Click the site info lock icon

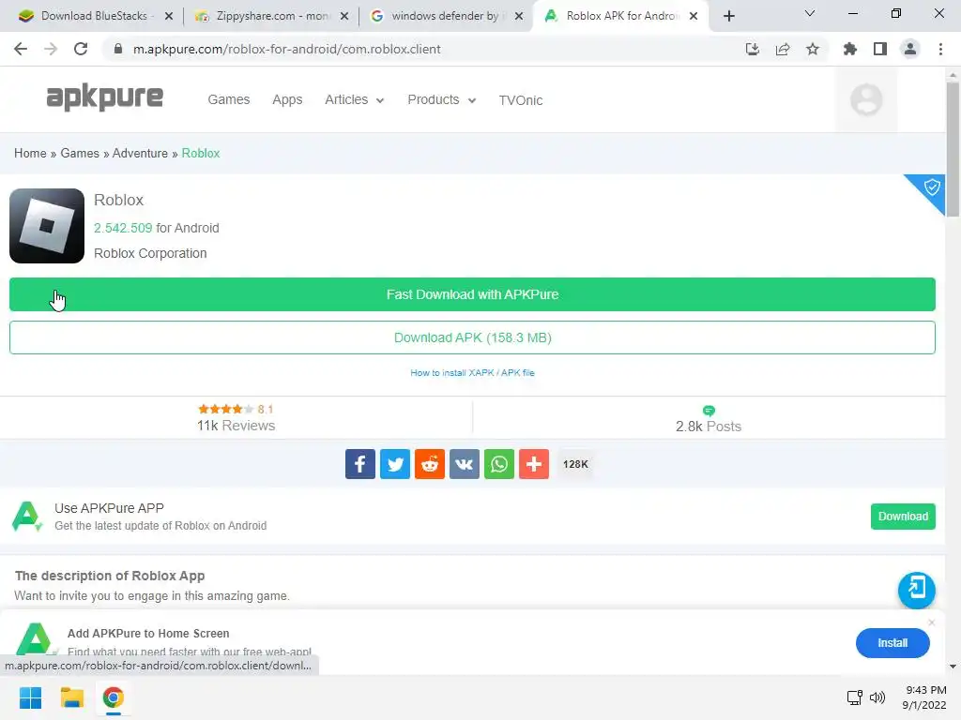click(118, 49)
